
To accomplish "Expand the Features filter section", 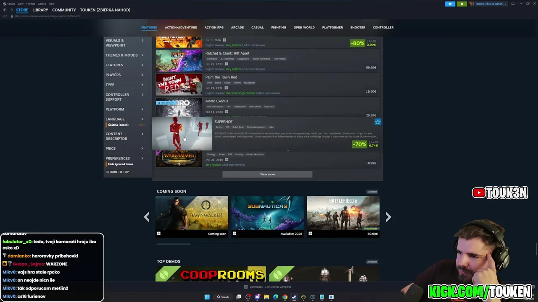I will click(x=124, y=65).
